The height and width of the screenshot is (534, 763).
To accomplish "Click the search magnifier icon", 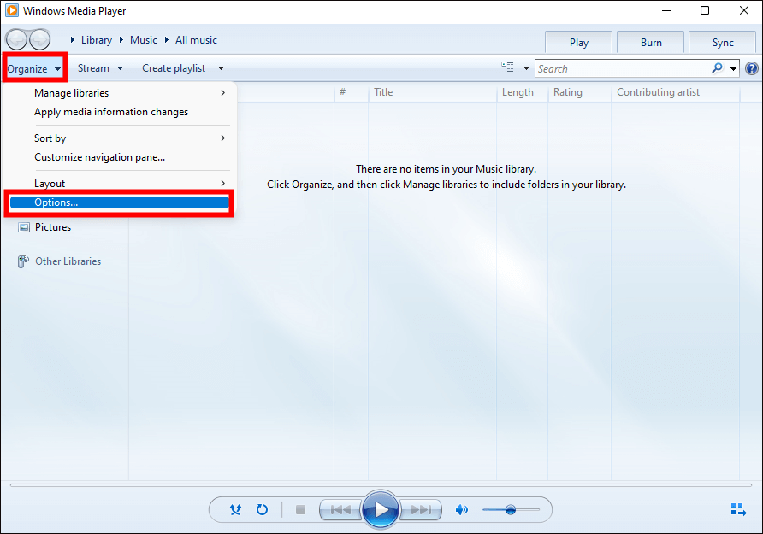I will coord(717,68).
